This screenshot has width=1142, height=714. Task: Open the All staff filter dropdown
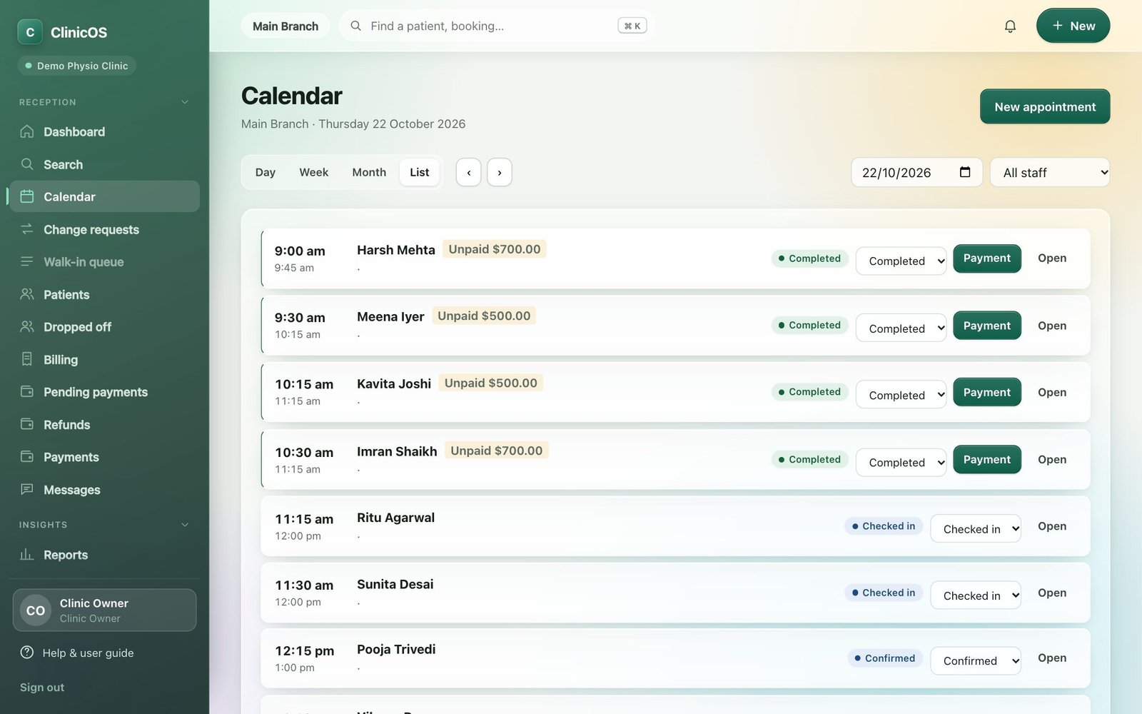(x=1049, y=172)
